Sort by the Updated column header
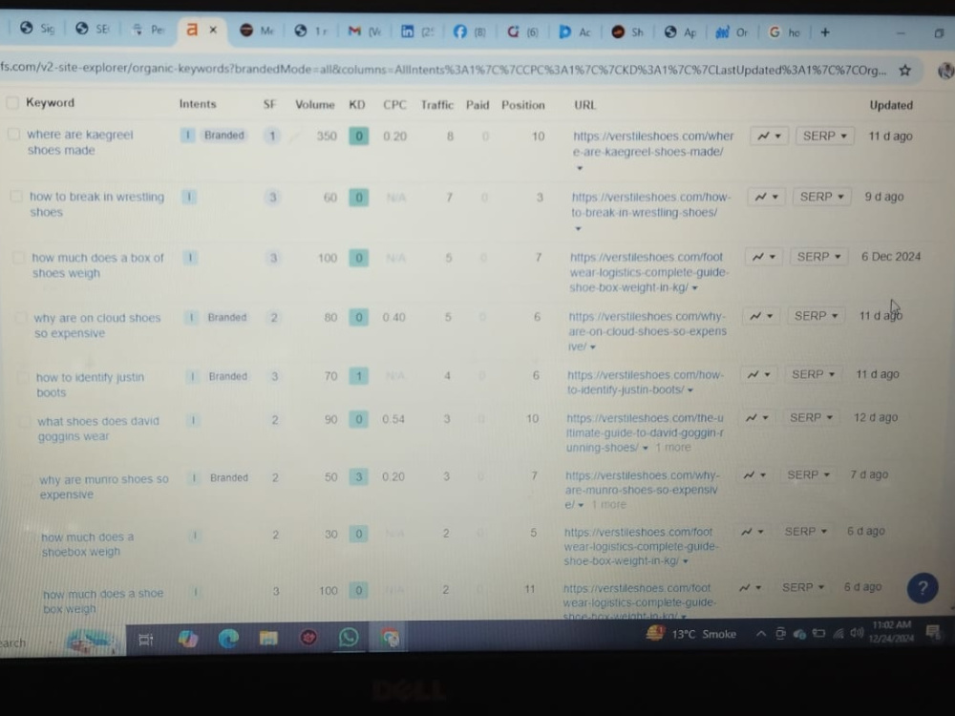Image resolution: width=955 pixels, height=716 pixels. tap(891, 105)
